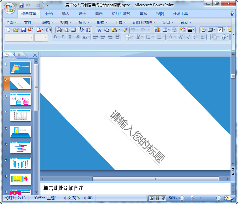Screen dimensions: 238x204
Task: Switch to Normal view
Action: pyautogui.click(x=152, y=198)
